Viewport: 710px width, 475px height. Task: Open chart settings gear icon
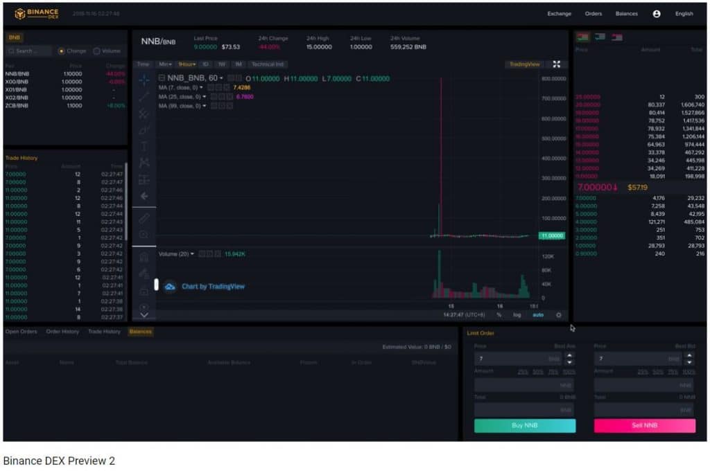559,315
